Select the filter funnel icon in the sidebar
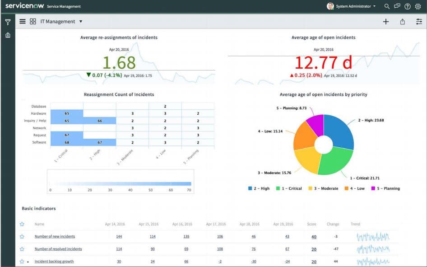The height and width of the screenshot is (267, 427). (x=7, y=21)
